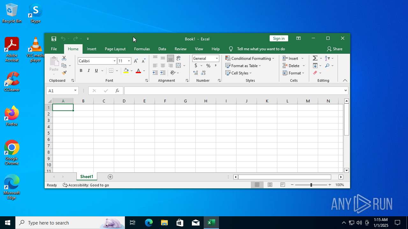Decrease font size with the small A icon
This screenshot has height=229, width=408.
[143, 61]
